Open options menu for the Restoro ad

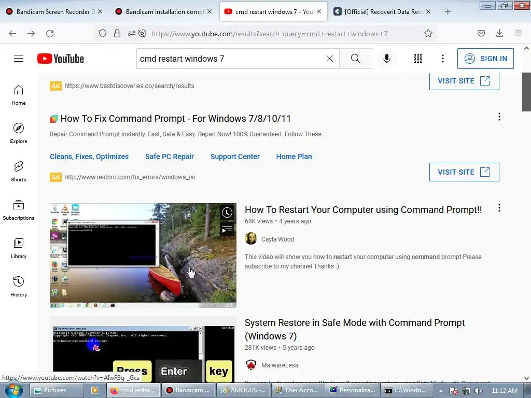pos(499,117)
